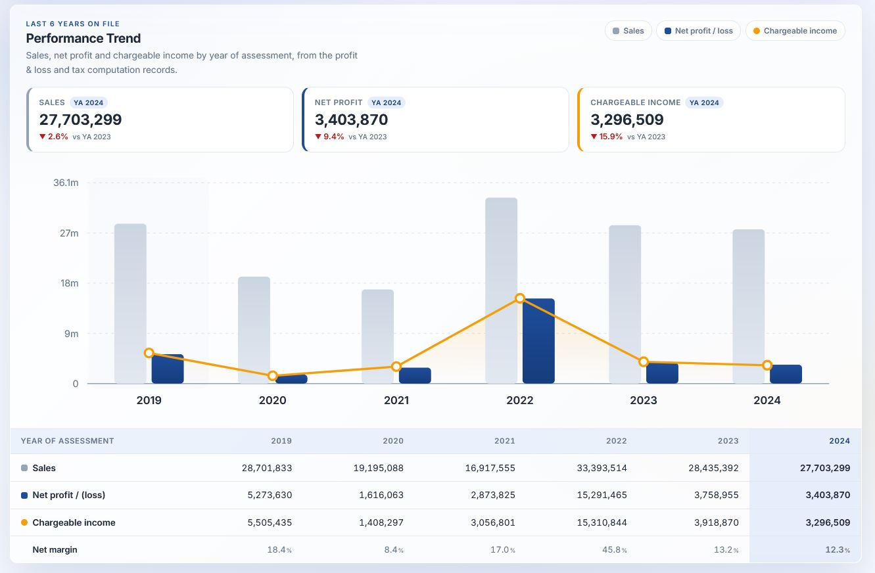Viewport: 875px width, 573px height.
Task: Click net profit value 15,291,465
Action: tap(600, 495)
